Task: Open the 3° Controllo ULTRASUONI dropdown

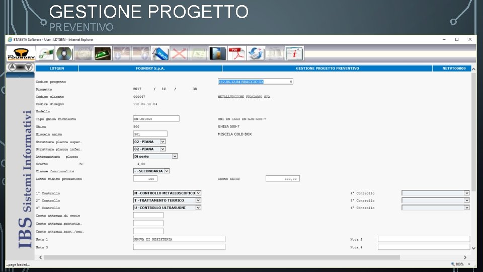Action: point(198,208)
